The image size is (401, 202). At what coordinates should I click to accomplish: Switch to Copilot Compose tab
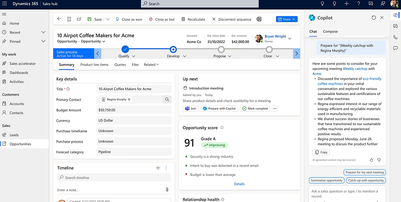click(330, 32)
